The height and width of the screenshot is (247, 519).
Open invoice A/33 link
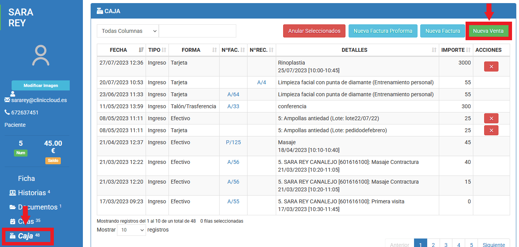233,106
